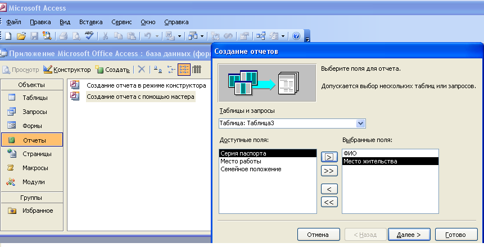
Task: Open the Вставка menu
Action: coord(91,22)
